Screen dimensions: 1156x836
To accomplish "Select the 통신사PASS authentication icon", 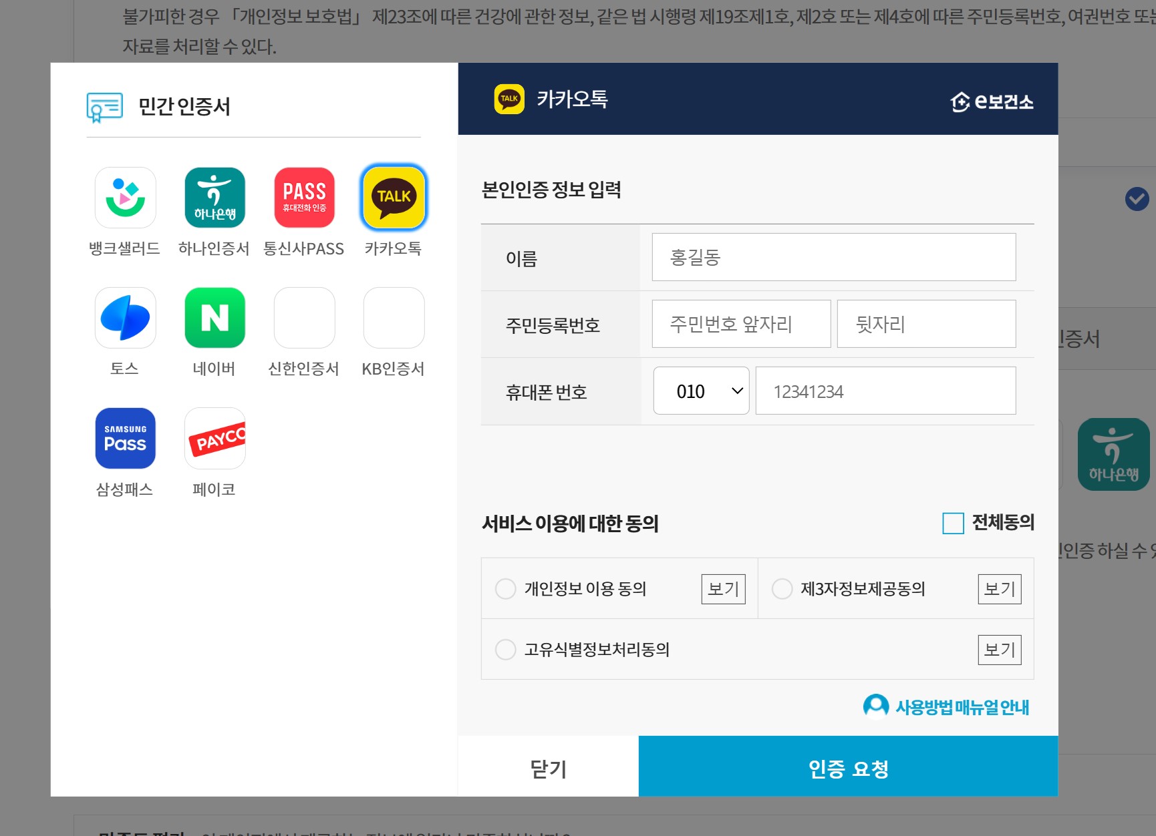I will click(x=304, y=198).
